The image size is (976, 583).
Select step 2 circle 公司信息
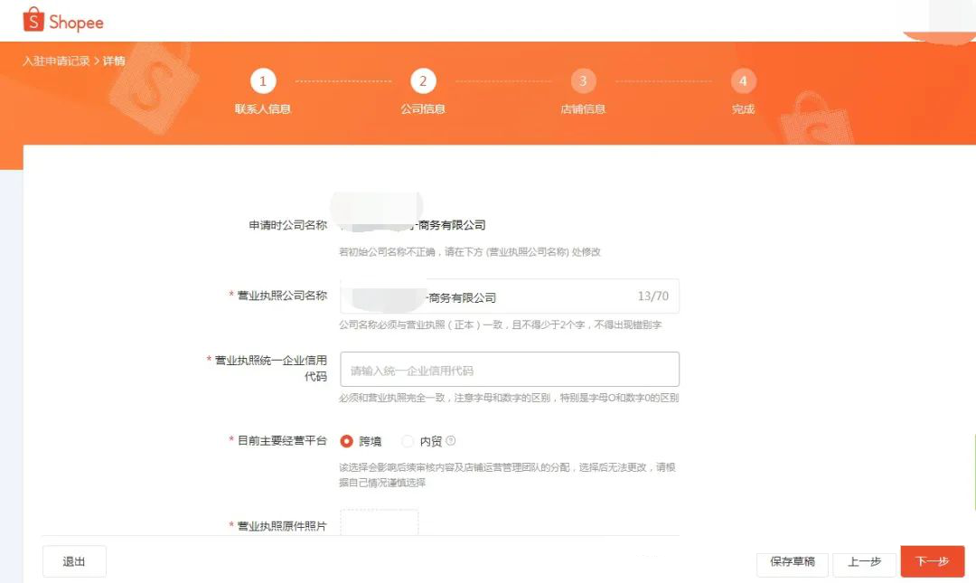423,81
